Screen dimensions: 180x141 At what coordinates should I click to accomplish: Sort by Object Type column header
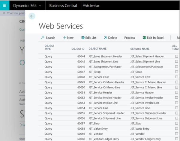click(49, 47)
